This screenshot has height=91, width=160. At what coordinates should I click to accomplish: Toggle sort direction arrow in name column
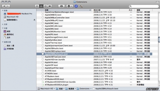[90, 10]
